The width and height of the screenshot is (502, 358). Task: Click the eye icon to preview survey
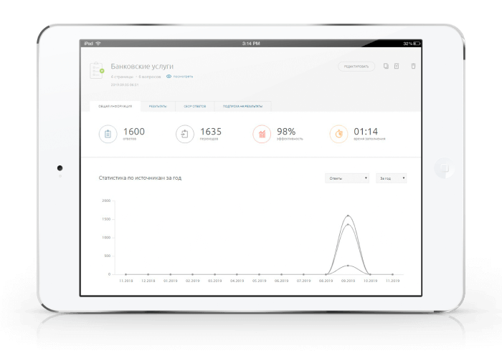tap(169, 76)
